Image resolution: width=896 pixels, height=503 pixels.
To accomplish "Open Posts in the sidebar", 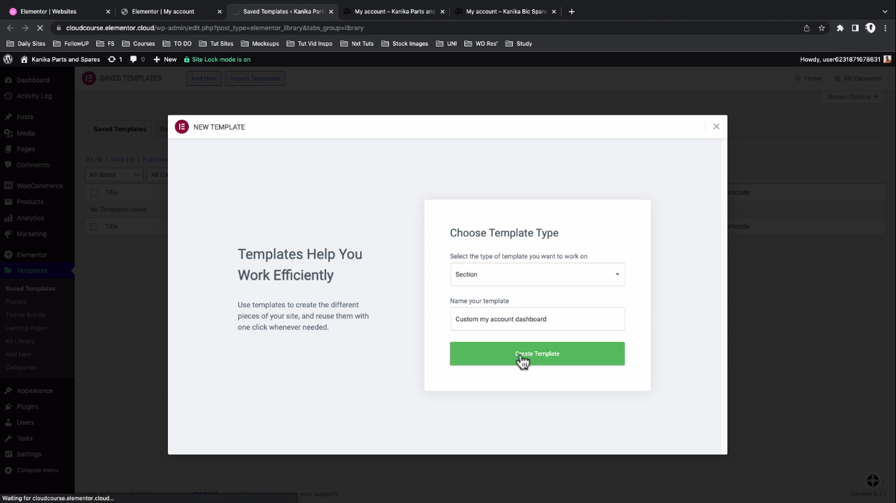I will pos(25,117).
